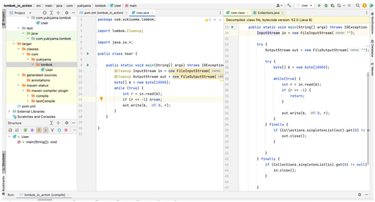The height and width of the screenshot is (202, 375).
Task: Show more Structure toolbar items chevron
Action: click(74, 130)
